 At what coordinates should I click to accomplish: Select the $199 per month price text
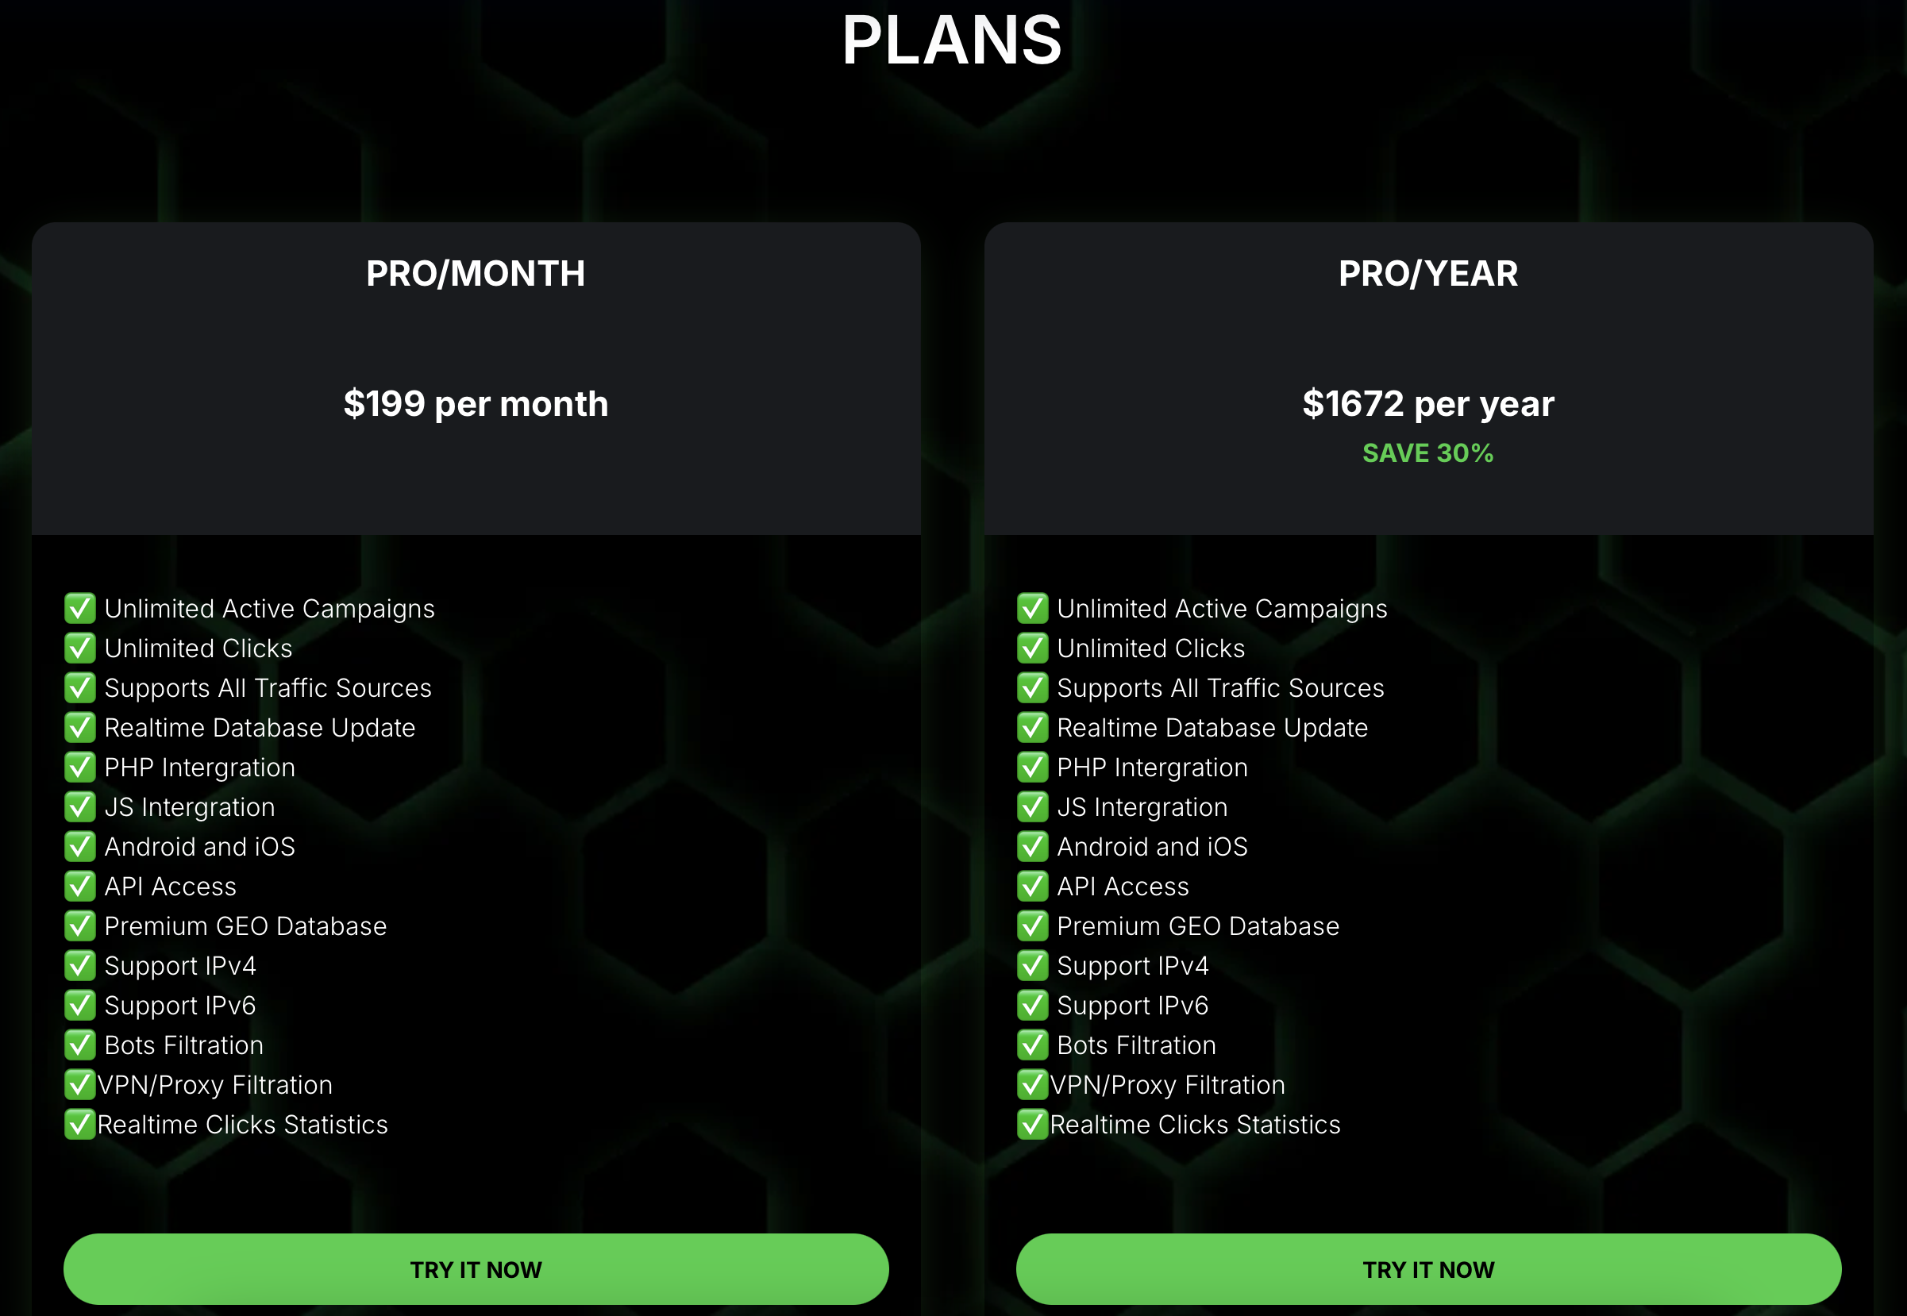coord(476,404)
